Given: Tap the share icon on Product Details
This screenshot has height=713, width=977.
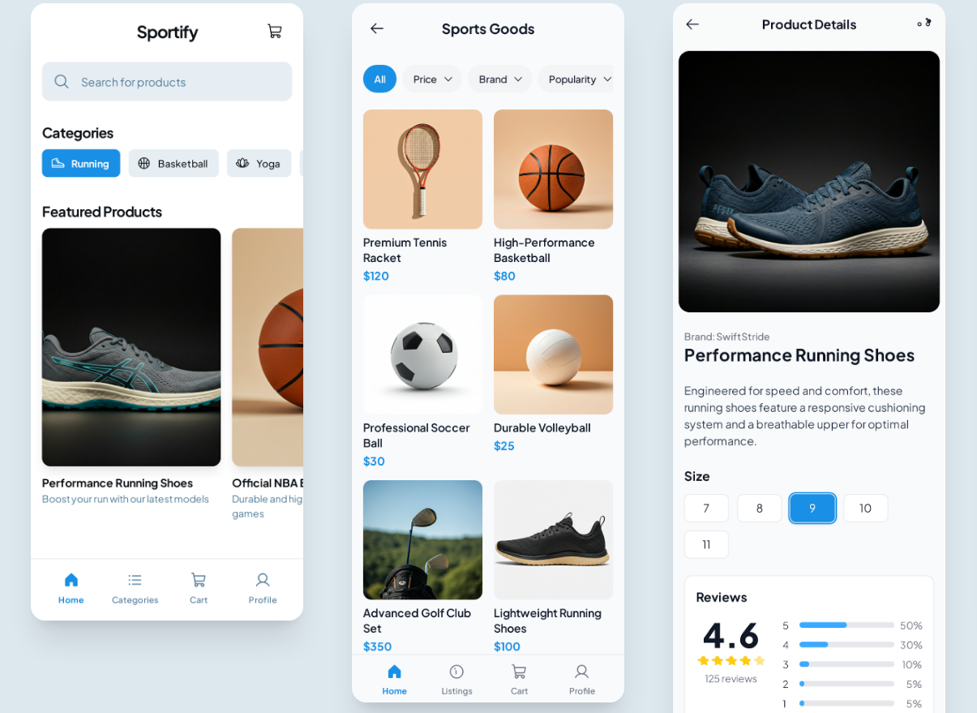Looking at the screenshot, I should click(x=924, y=23).
